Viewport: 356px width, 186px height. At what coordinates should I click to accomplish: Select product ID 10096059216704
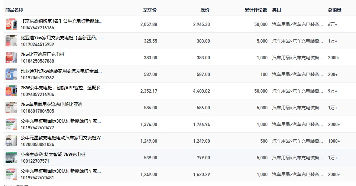click(x=38, y=94)
